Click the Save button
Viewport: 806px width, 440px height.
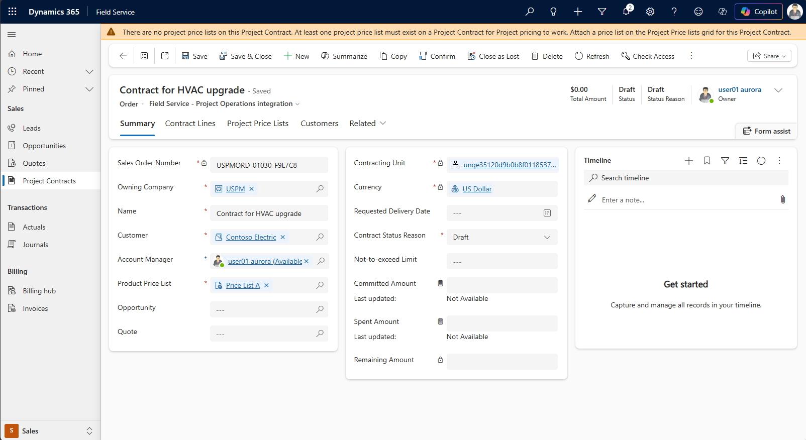click(194, 56)
